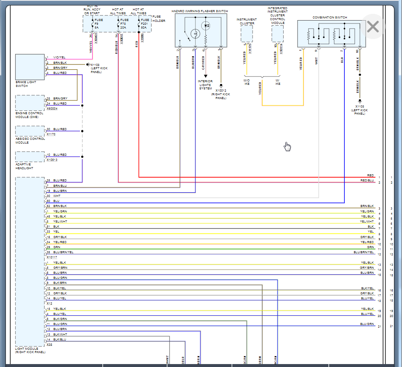
Task: Click the Engine Control Module (DME) box
Action: (x=30, y=103)
